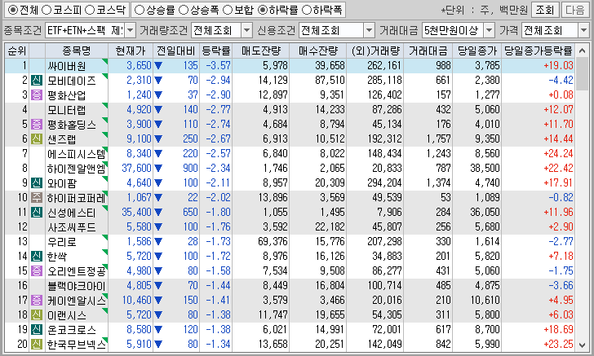Click the 신 badge beside 한싹
594x356 pixels.
(37, 256)
